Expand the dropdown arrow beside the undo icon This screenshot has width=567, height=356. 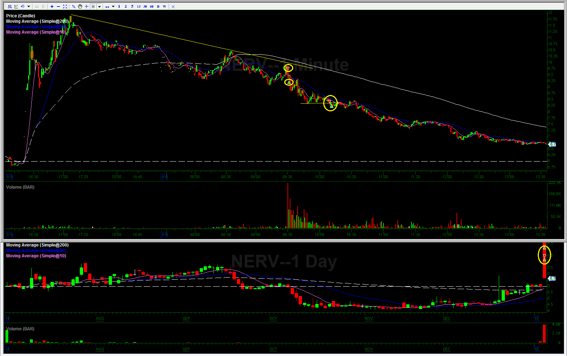29,7
